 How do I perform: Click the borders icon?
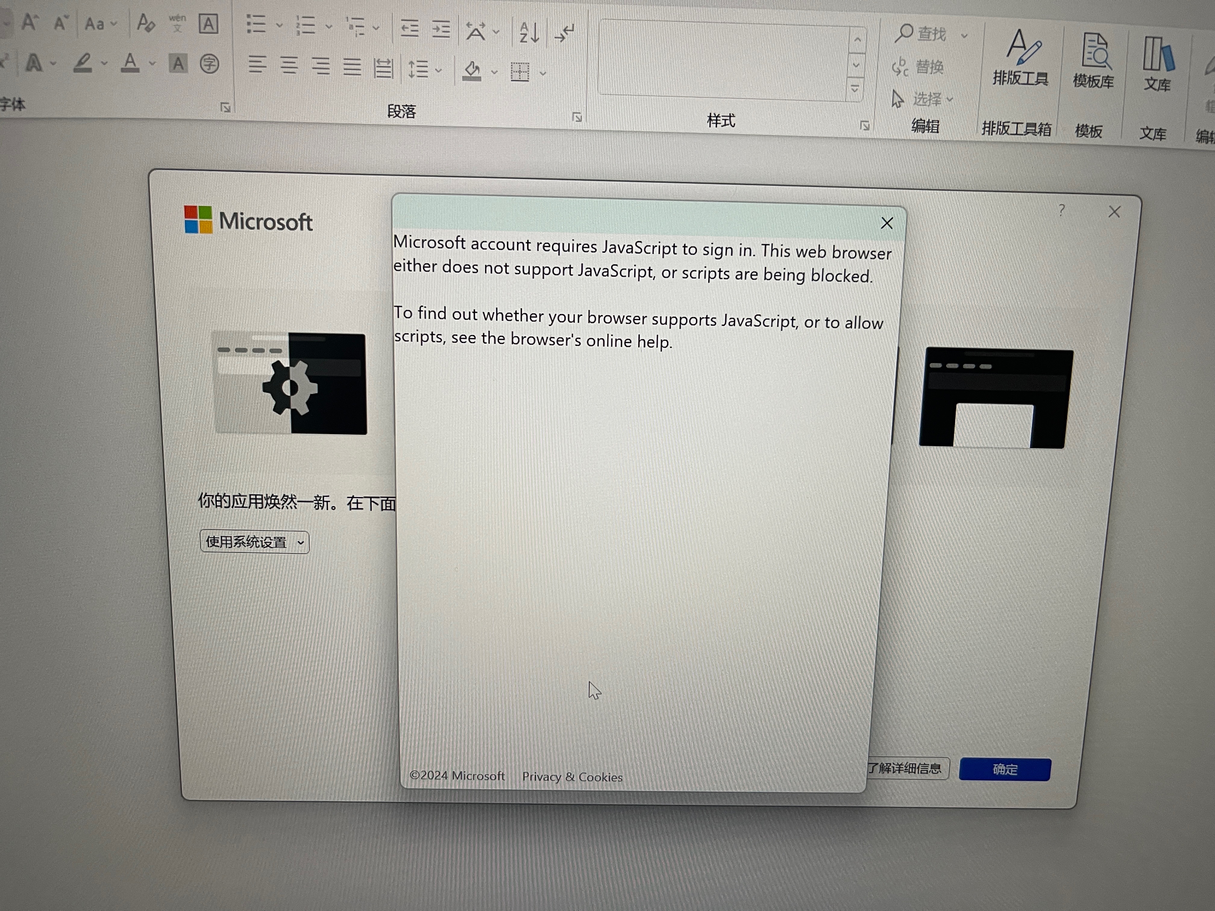click(x=520, y=71)
